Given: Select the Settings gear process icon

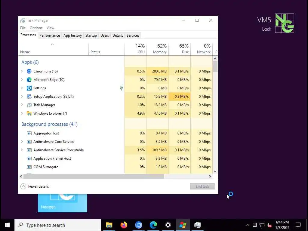Looking at the screenshot, I should point(29,88).
